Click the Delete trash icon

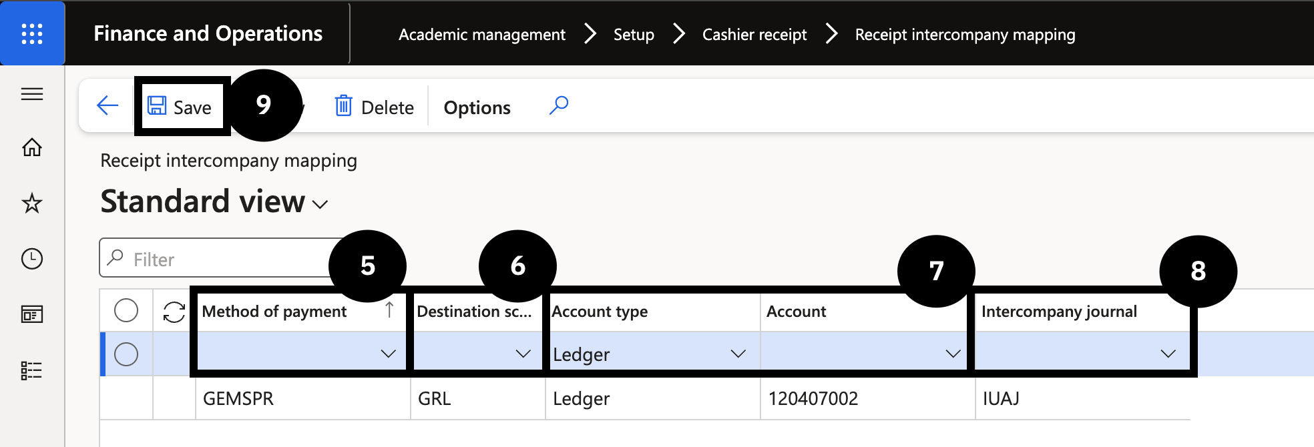click(x=343, y=105)
